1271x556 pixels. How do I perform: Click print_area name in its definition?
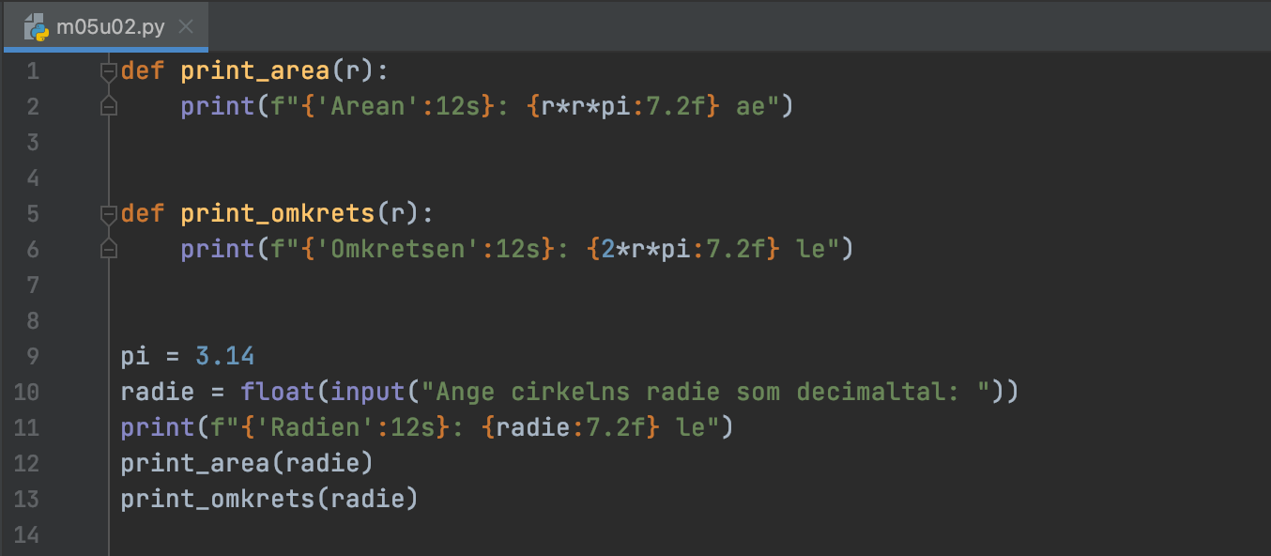253,71
